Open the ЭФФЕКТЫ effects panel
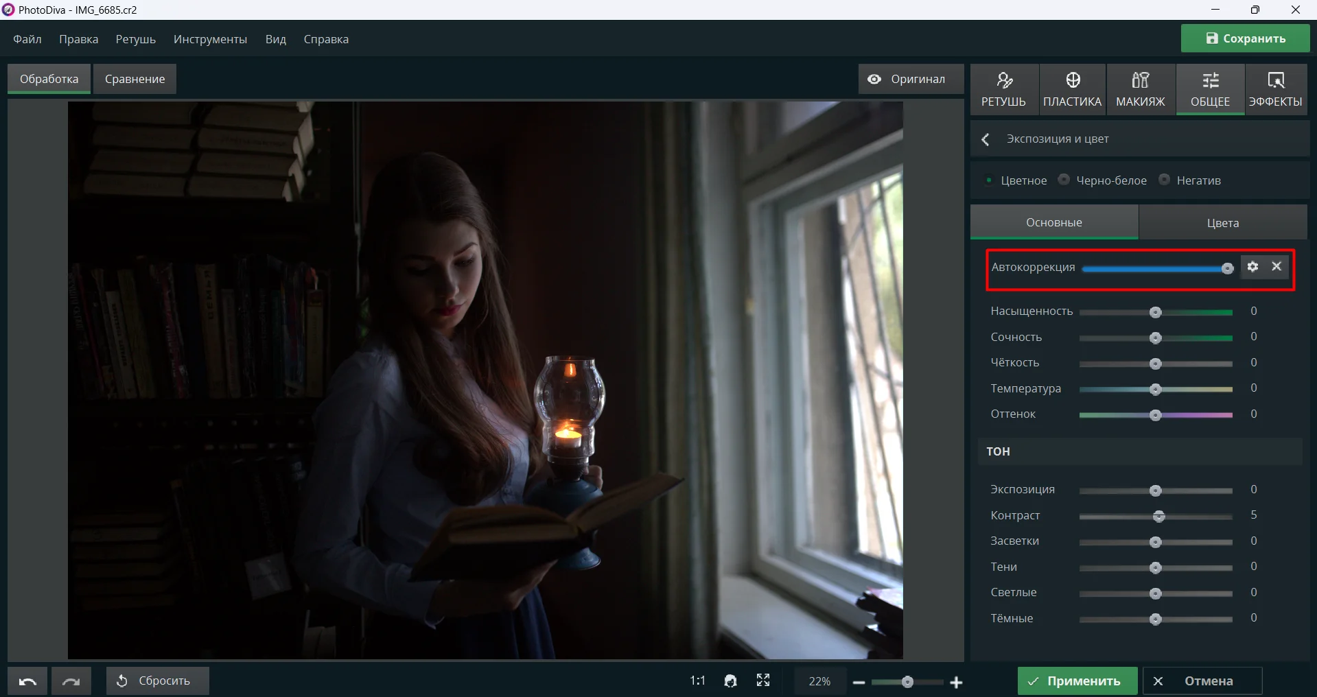 [1276, 89]
